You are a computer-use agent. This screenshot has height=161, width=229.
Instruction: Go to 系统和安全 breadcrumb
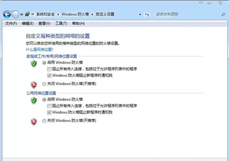pyautogui.click(x=45, y=14)
